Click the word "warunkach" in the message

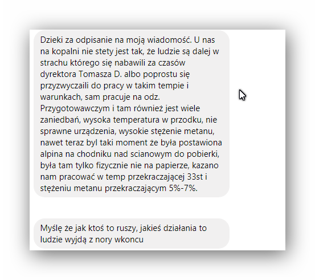pos(62,97)
